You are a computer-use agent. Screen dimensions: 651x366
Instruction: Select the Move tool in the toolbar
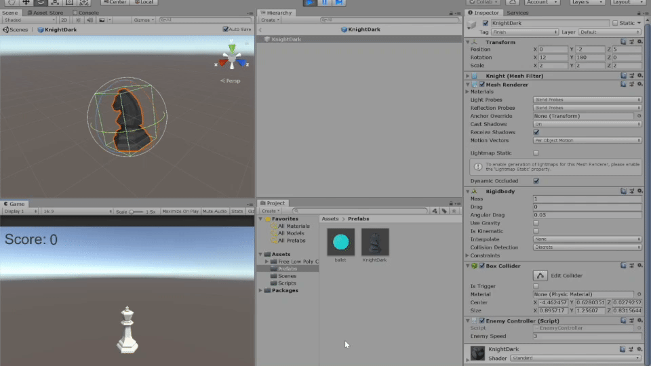pyautogui.click(x=26, y=3)
